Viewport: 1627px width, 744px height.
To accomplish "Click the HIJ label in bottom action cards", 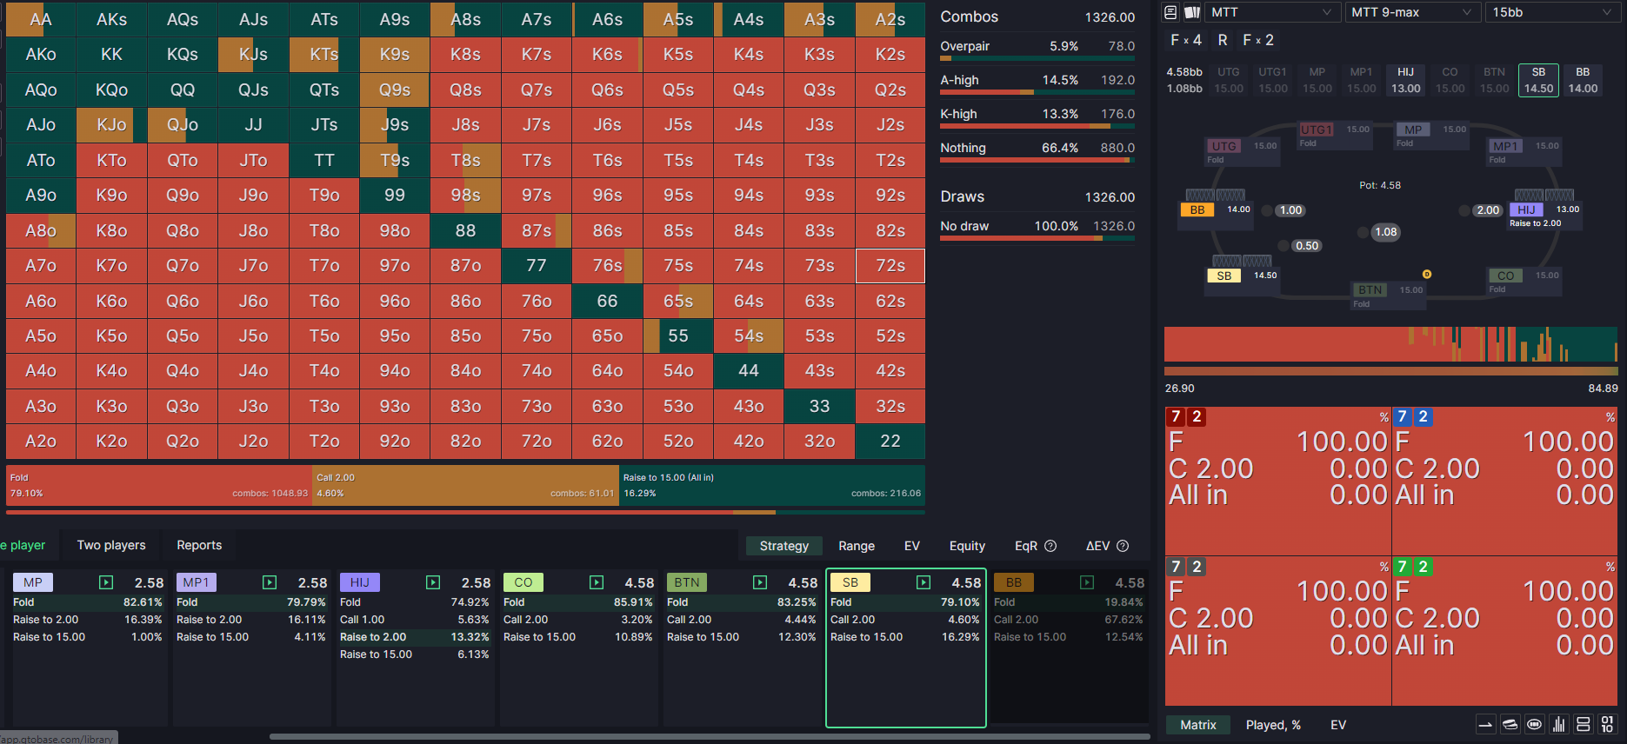I will click(x=360, y=582).
